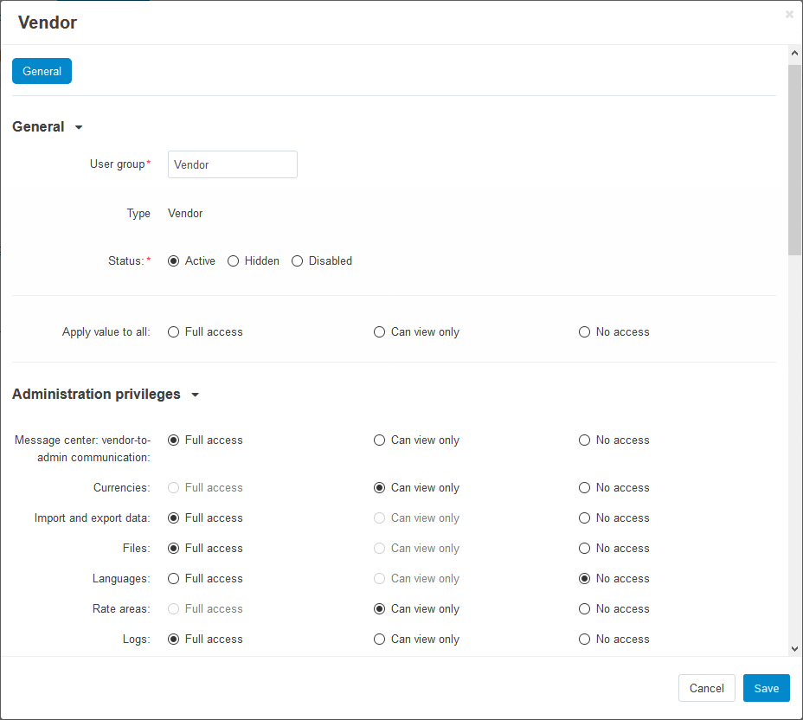
Task: Click the Administration privileges heading
Action: click(96, 394)
